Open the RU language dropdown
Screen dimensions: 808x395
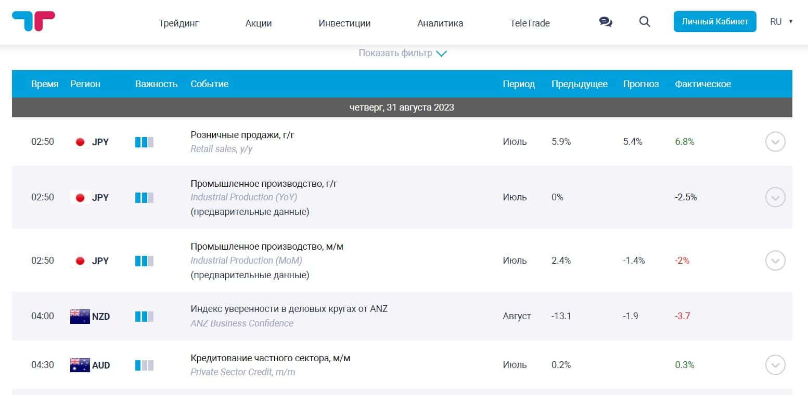pyautogui.click(x=781, y=22)
